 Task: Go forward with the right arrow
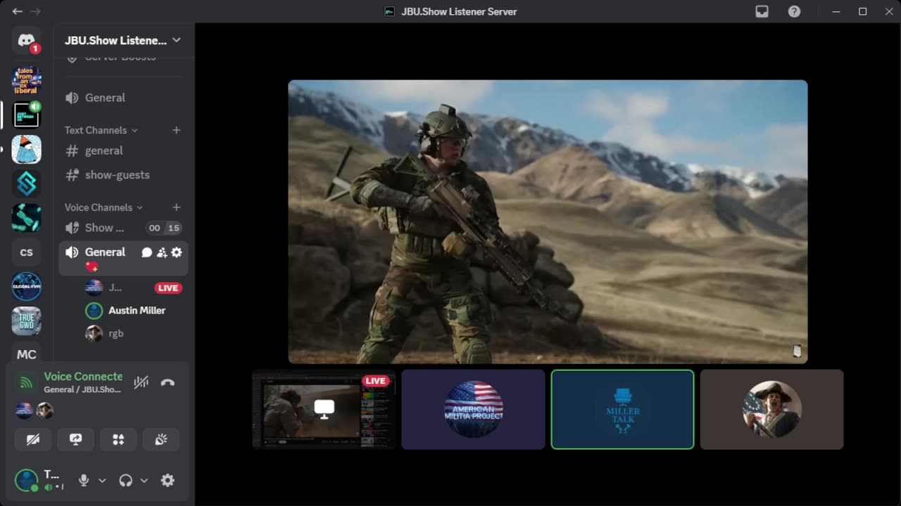coord(35,11)
